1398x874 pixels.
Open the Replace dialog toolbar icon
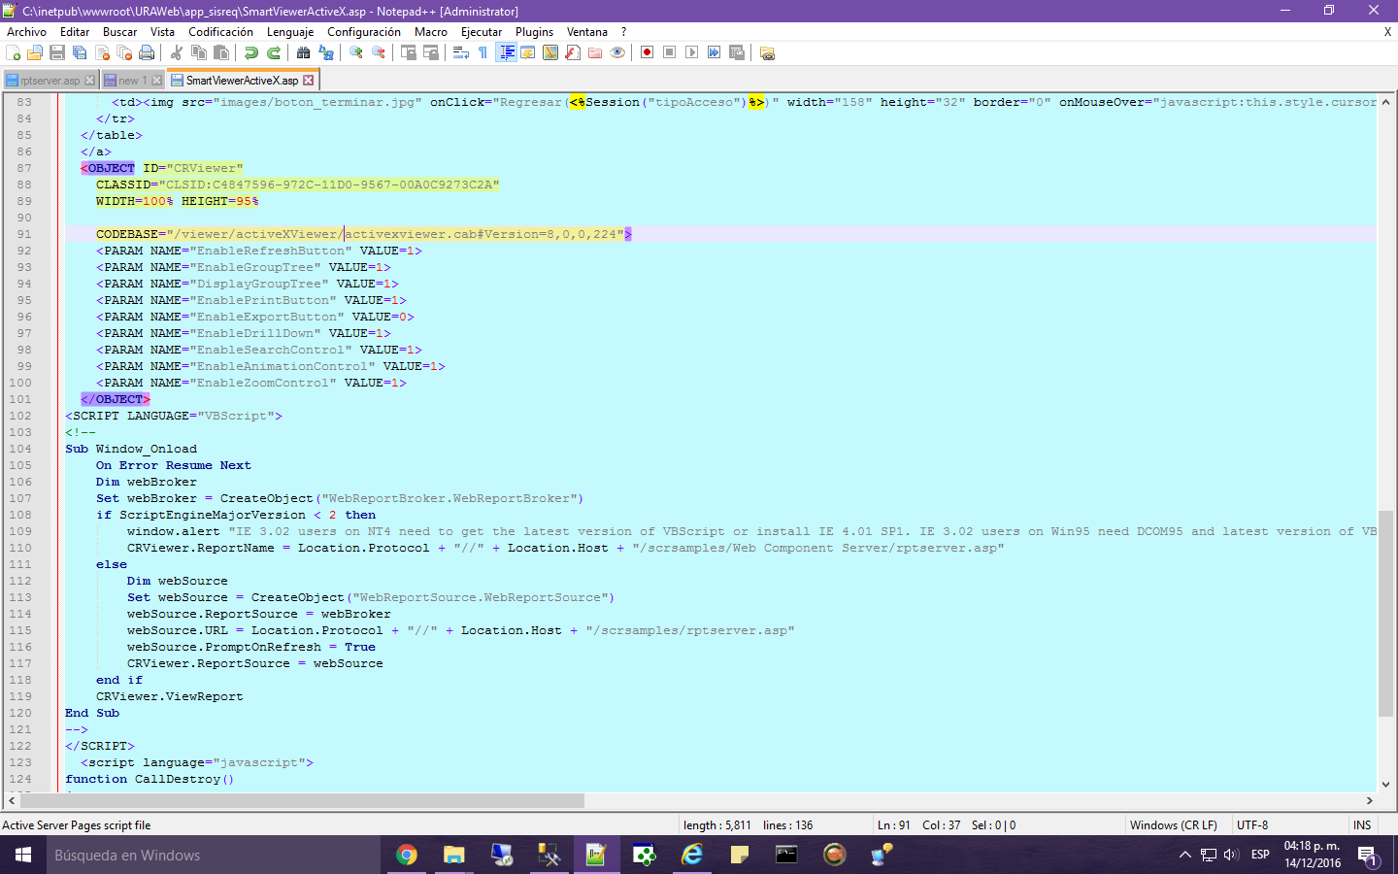326,52
